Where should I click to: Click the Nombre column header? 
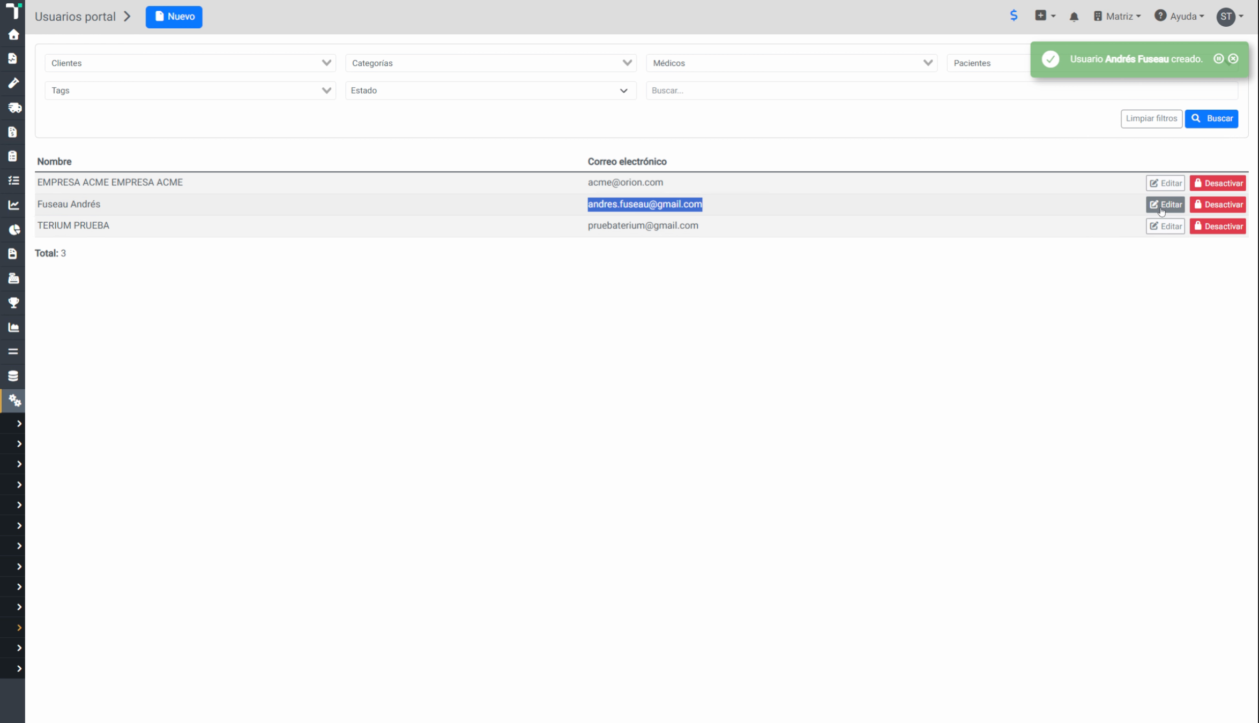[x=54, y=161]
